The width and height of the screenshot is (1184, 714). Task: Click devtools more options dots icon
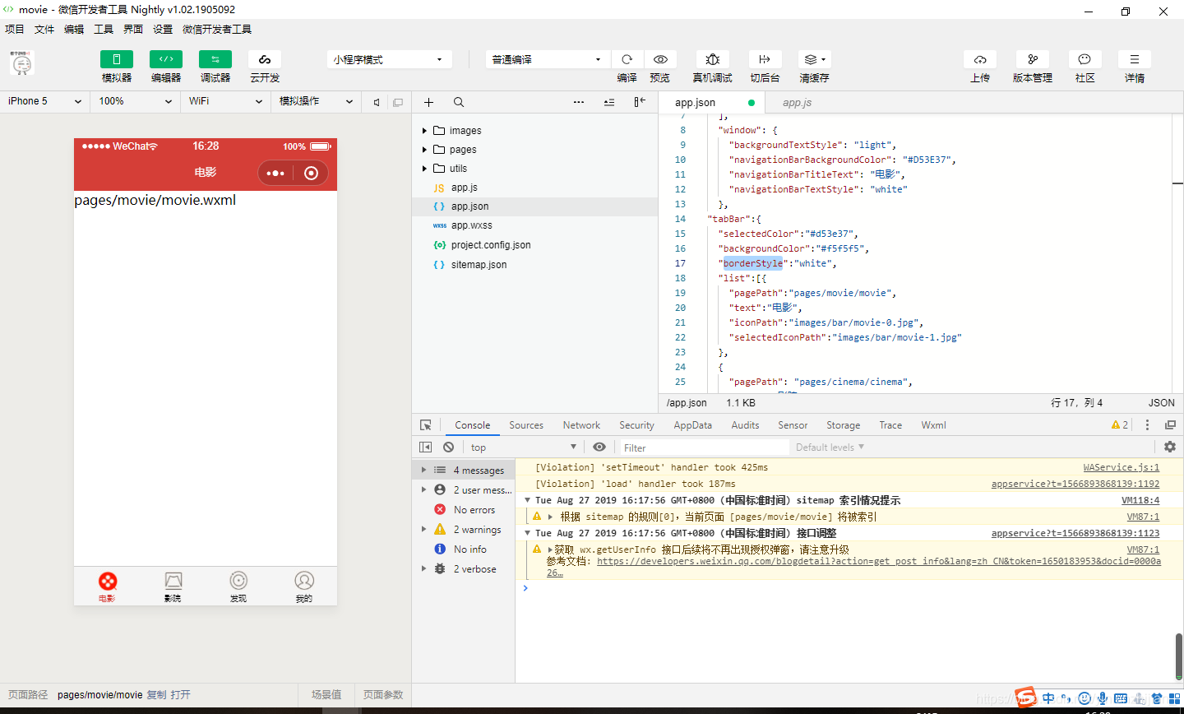pyautogui.click(x=1147, y=425)
